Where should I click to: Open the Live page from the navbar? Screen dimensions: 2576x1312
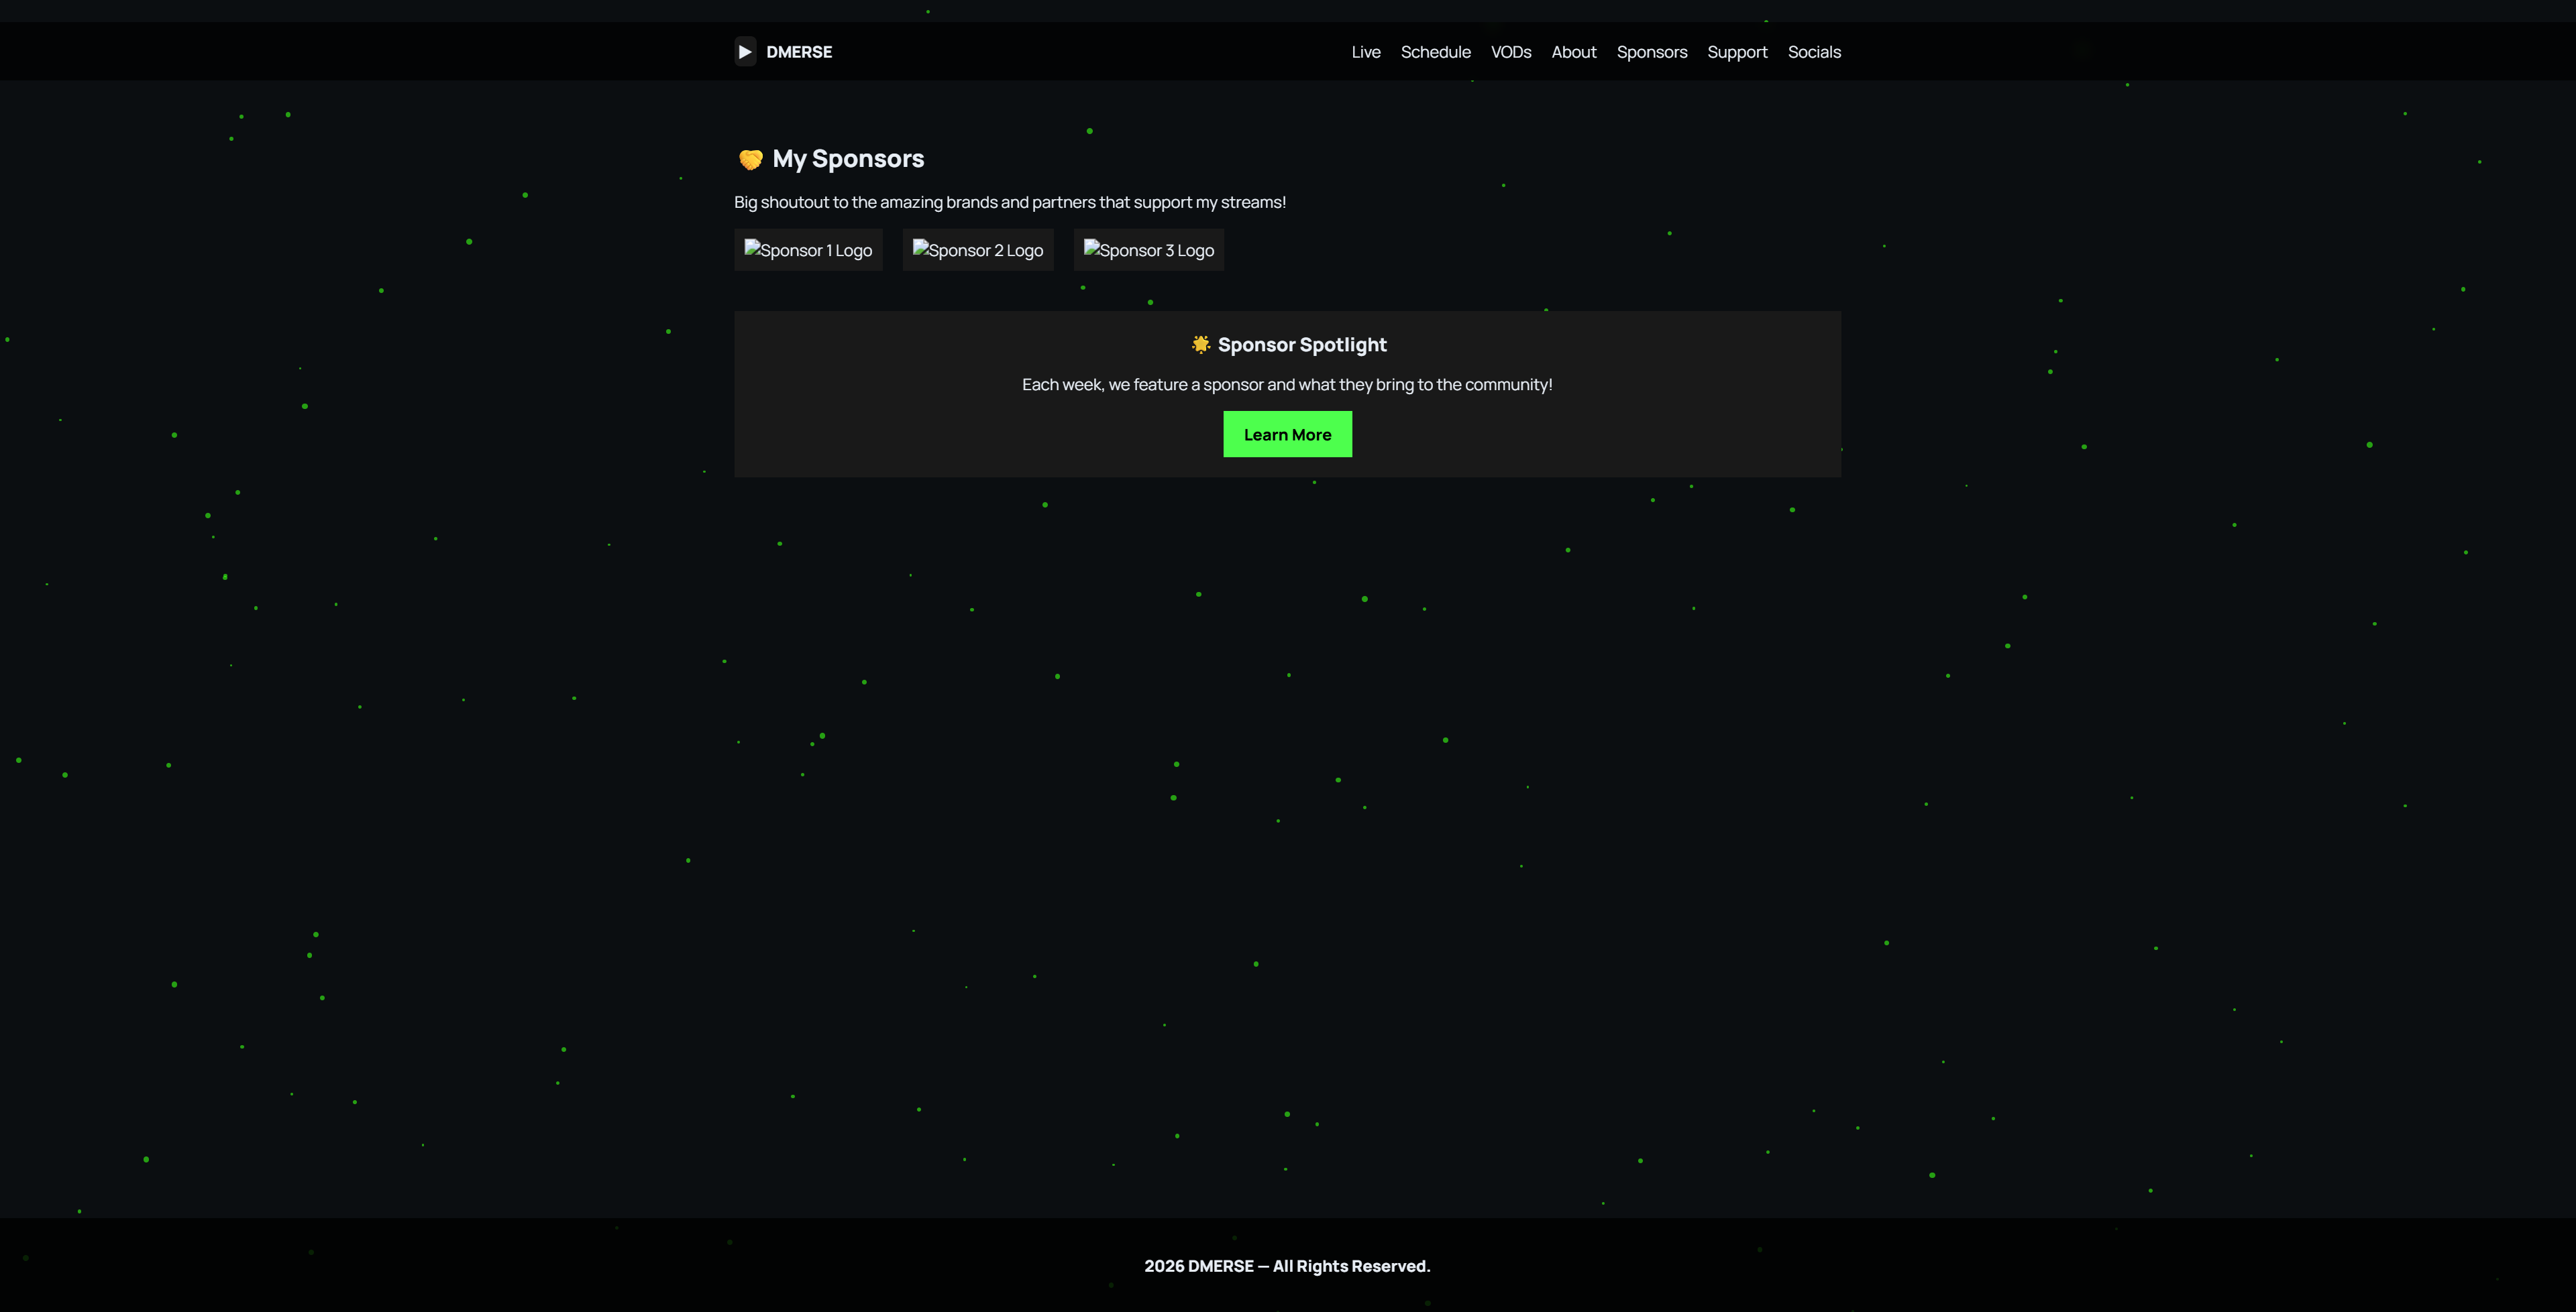pyautogui.click(x=1366, y=51)
